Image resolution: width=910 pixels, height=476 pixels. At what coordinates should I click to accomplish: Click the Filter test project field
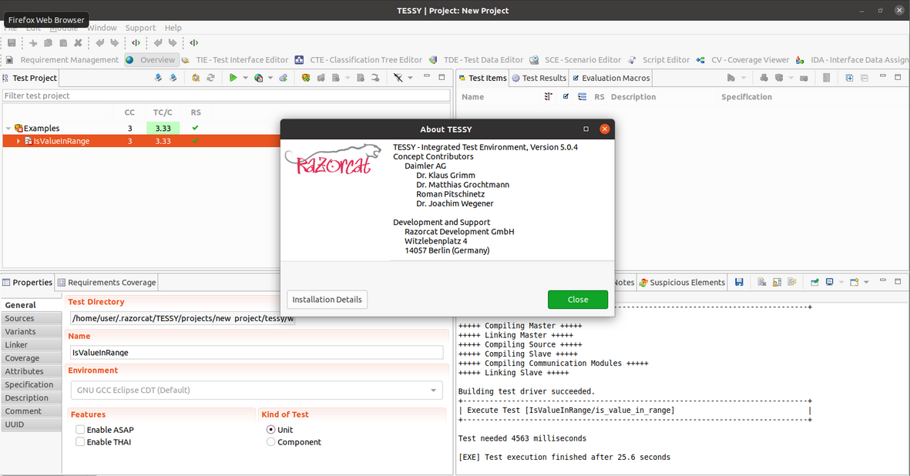pyautogui.click(x=227, y=96)
